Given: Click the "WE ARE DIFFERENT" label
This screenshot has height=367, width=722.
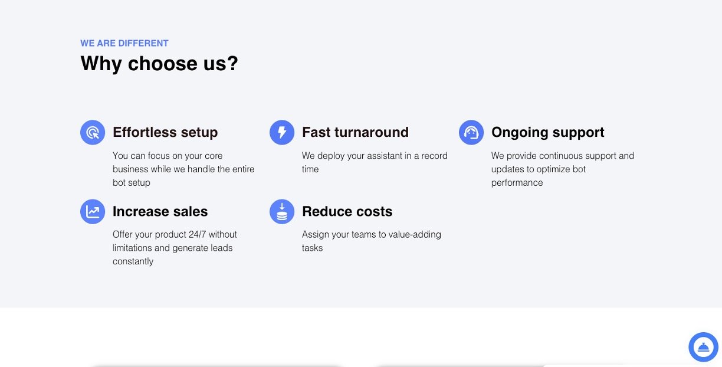Looking at the screenshot, I should 124,43.
